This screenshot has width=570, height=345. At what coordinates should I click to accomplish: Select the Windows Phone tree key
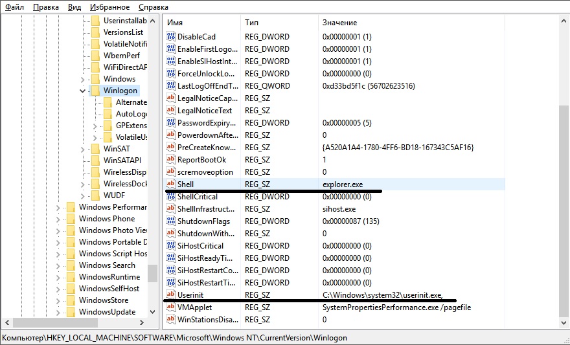107,219
